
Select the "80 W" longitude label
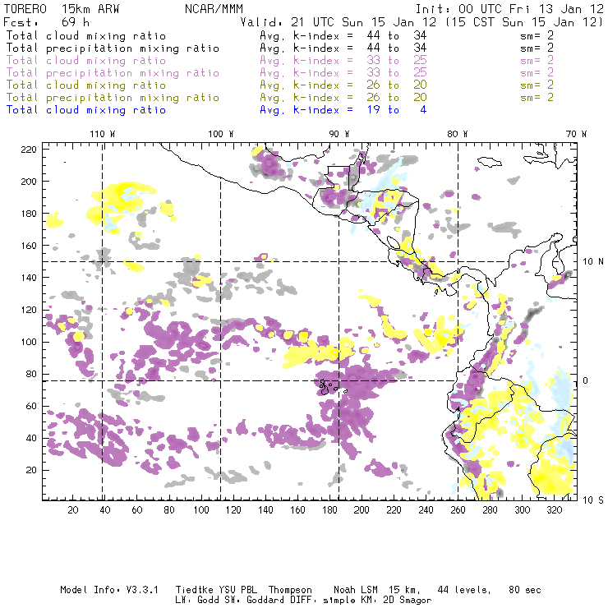tap(457, 134)
